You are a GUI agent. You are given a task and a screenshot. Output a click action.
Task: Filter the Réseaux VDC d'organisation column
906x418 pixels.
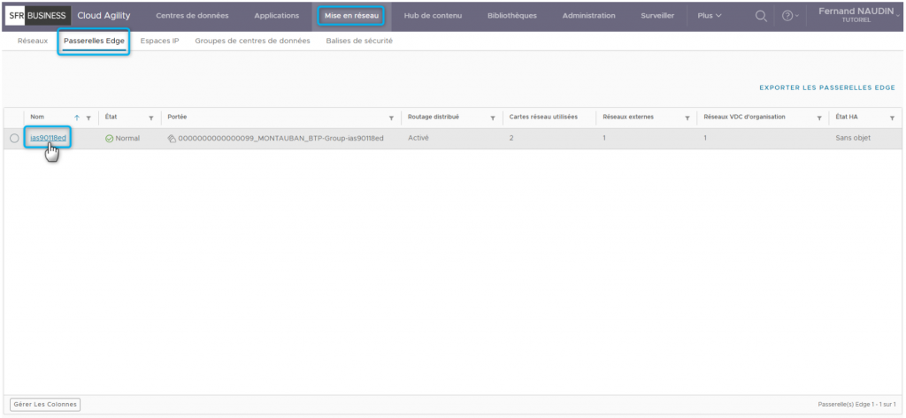click(x=819, y=118)
